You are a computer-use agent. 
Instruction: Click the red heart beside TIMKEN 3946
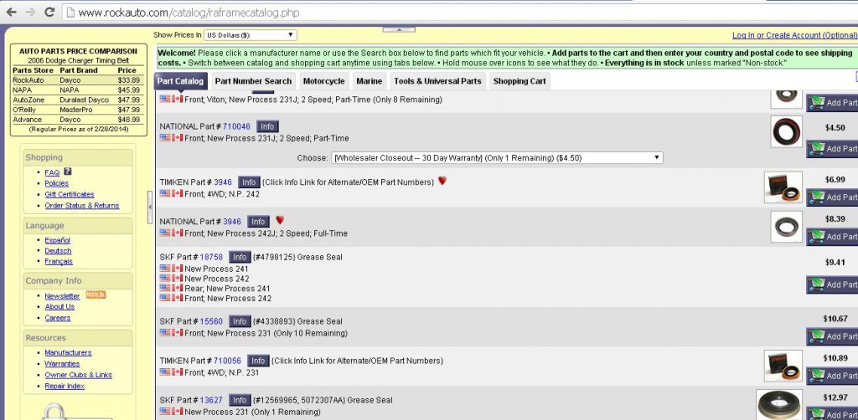click(x=442, y=181)
